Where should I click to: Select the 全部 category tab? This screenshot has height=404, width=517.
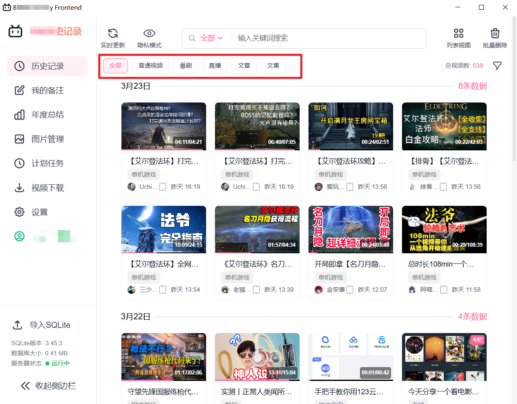click(x=115, y=66)
